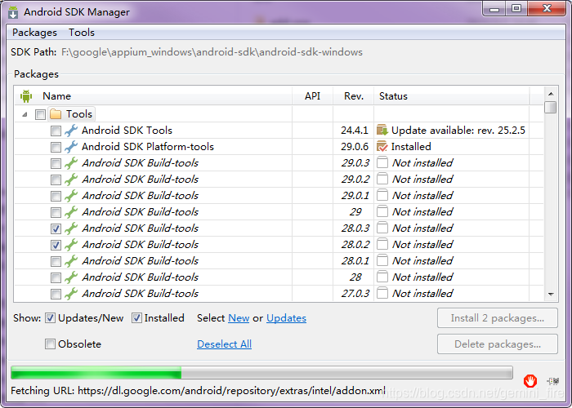Check Build-tools 27.0.3 checkbox
Viewport: 572px width, 408px height.
[56, 294]
